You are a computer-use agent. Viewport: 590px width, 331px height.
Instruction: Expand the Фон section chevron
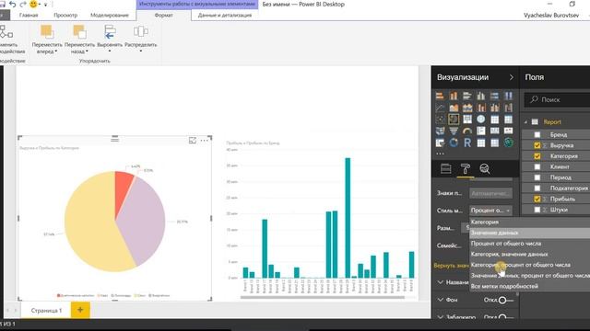(x=441, y=300)
